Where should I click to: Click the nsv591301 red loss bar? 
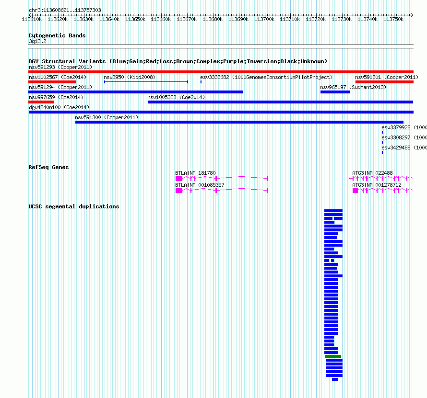(x=384, y=82)
